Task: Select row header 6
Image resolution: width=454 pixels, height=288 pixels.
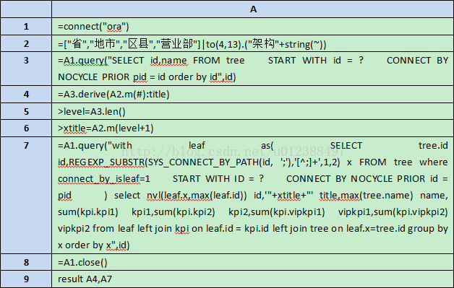Action: (26, 128)
